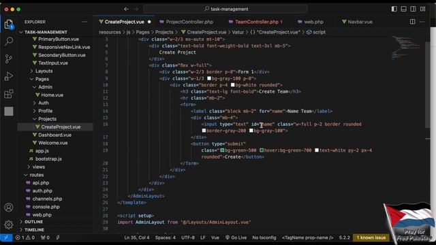Switch to the web.php editor tab
436x245 pixels.
pos(313,22)
